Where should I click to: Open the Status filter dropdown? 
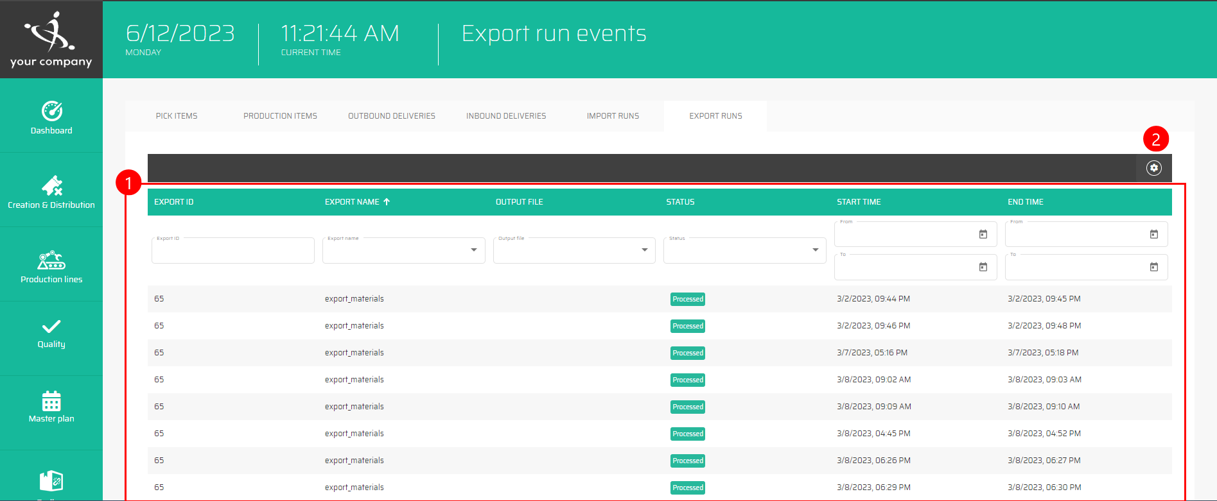click(815, 250)
